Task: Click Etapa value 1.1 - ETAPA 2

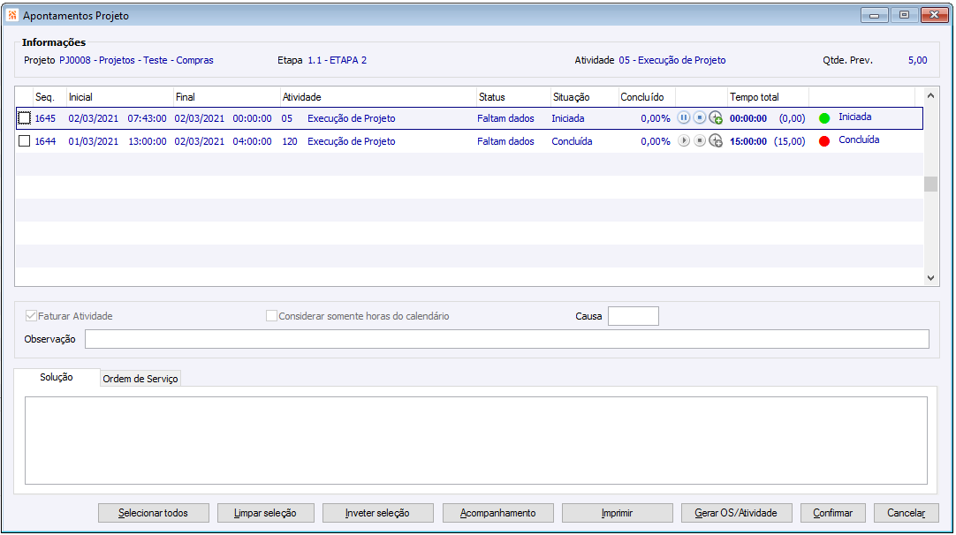Action: click(x=338, y=60)
